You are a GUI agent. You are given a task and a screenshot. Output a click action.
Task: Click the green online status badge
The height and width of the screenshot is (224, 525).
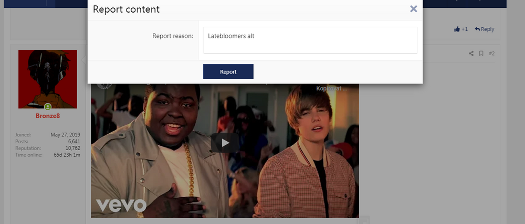48,107
